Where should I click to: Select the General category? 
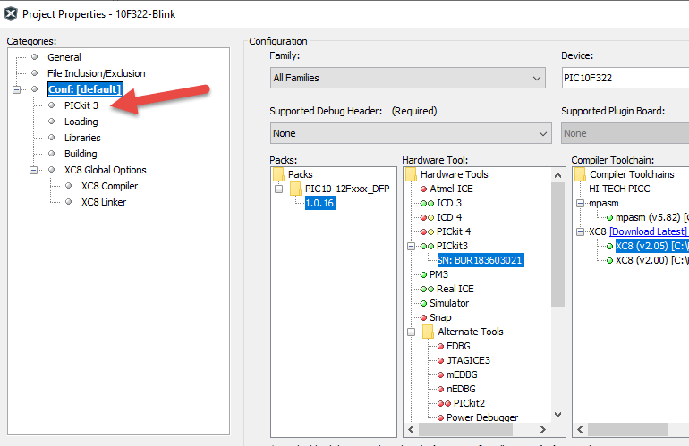tap(64, 57)
